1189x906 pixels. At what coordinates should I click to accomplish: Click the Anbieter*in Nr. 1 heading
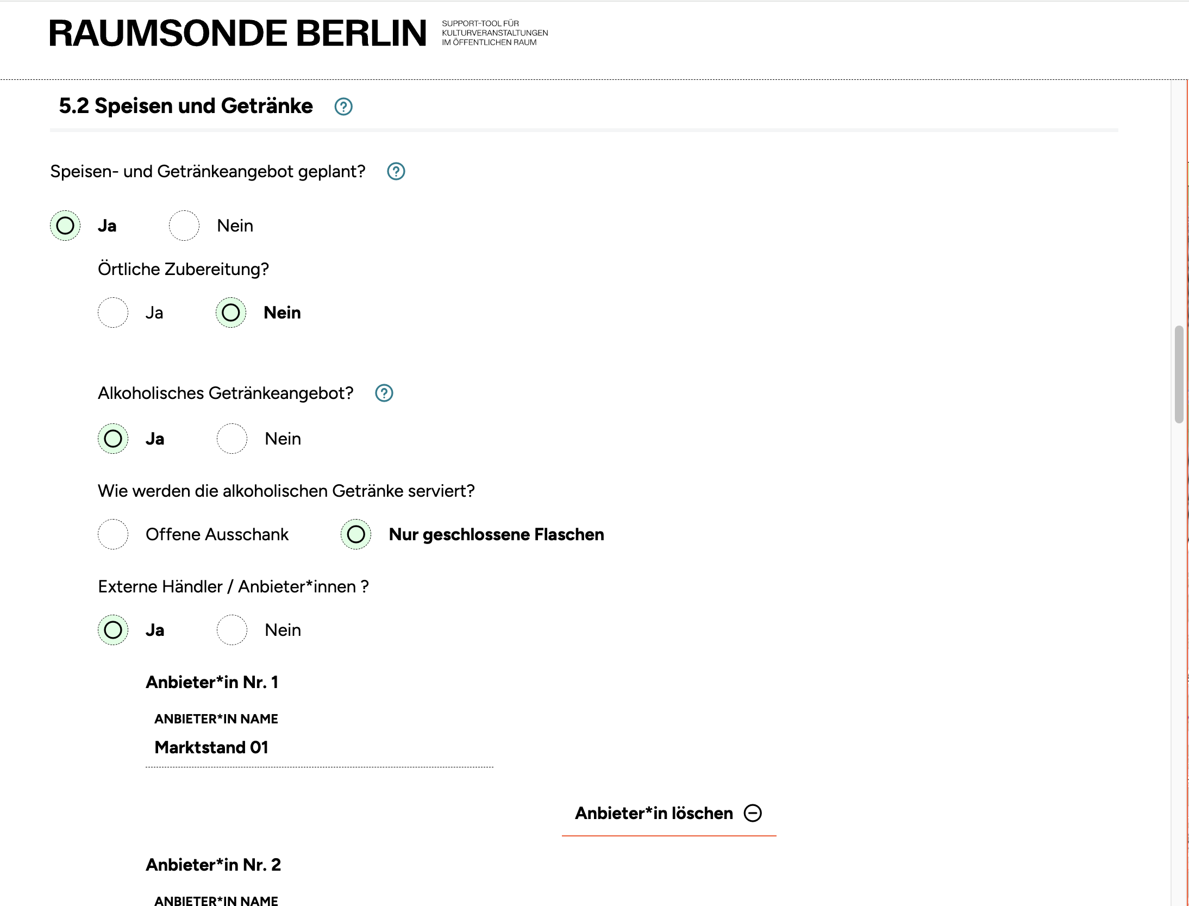click(212, 682)
